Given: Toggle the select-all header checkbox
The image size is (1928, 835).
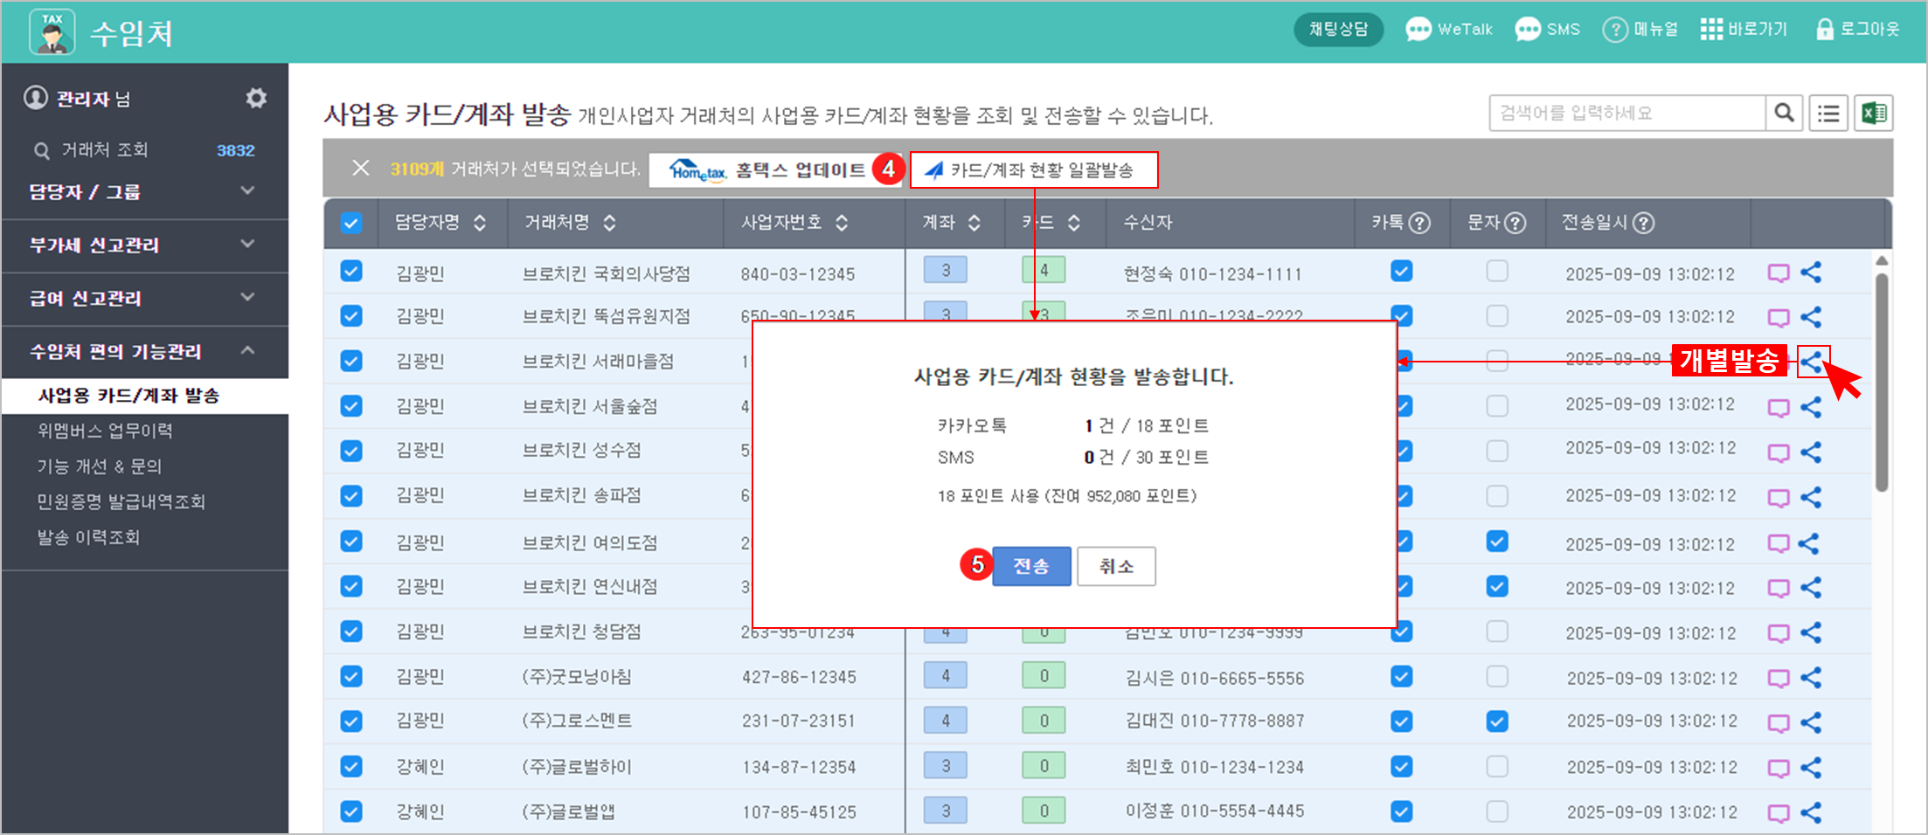Looking at the screenshot, I should pyautogui.click(x=351, y=223).
